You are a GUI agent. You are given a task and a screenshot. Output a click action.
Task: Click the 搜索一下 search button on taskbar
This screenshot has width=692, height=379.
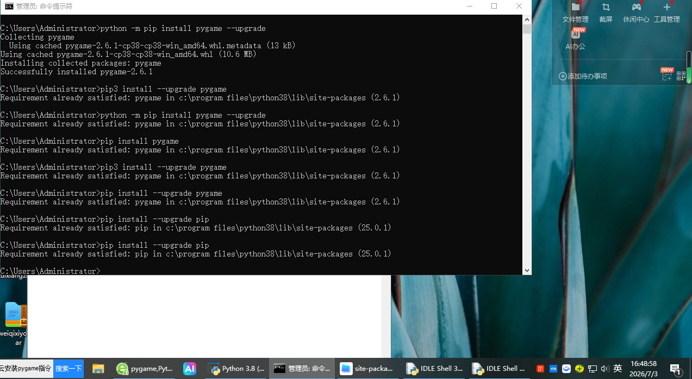click(68, 368)
